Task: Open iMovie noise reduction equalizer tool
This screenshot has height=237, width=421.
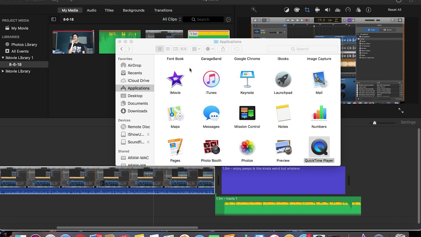Action: pos(338,10)
